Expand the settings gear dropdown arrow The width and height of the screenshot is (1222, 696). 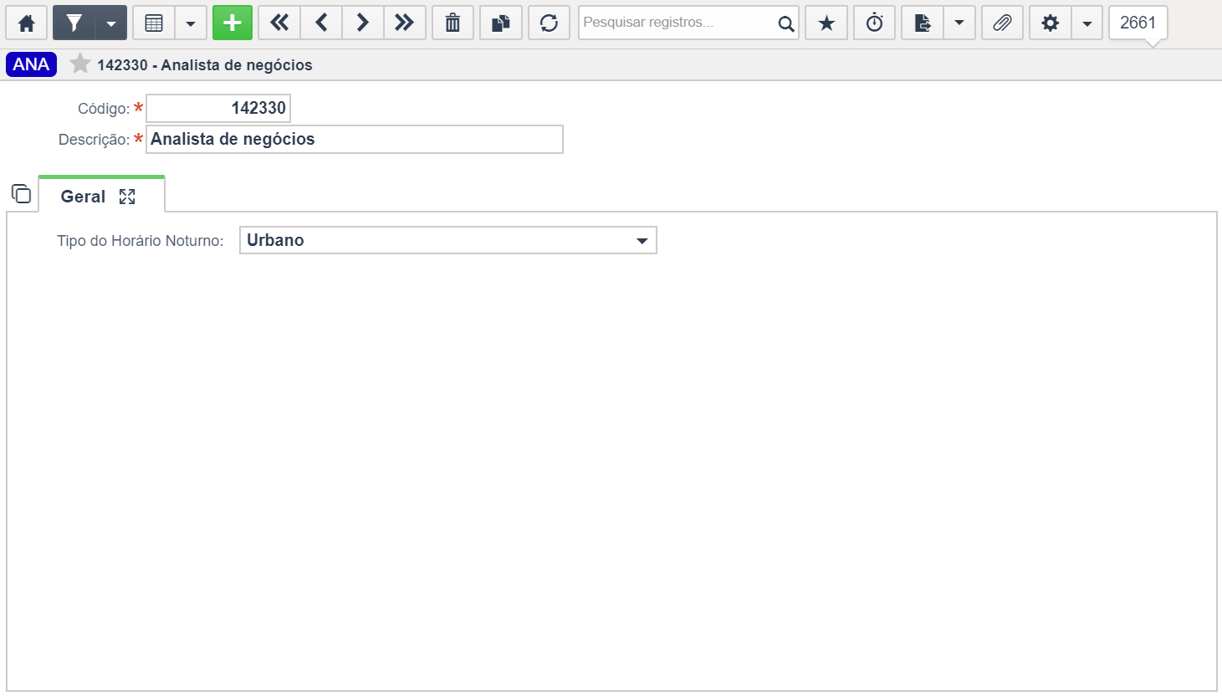point(1087,23)
